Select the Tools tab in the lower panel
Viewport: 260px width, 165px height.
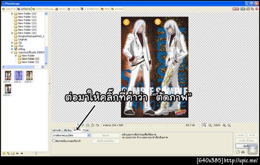[x=86, y=130]
